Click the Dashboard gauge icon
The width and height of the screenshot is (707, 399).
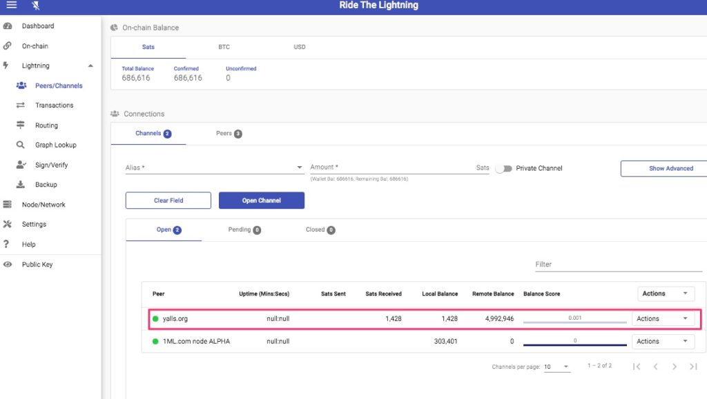point(7,26)
